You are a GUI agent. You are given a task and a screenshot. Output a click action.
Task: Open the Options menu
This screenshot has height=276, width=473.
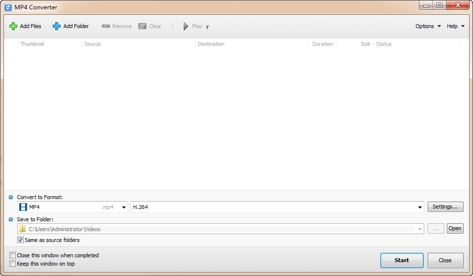[x=428, y=26]
